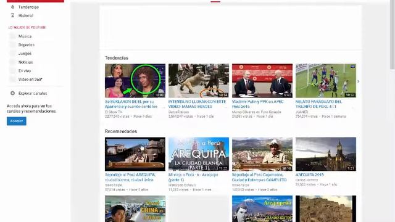Click Reportaje al Perú Cajamarca title
Screen dimensions: 395x222
tap(259, 177)
